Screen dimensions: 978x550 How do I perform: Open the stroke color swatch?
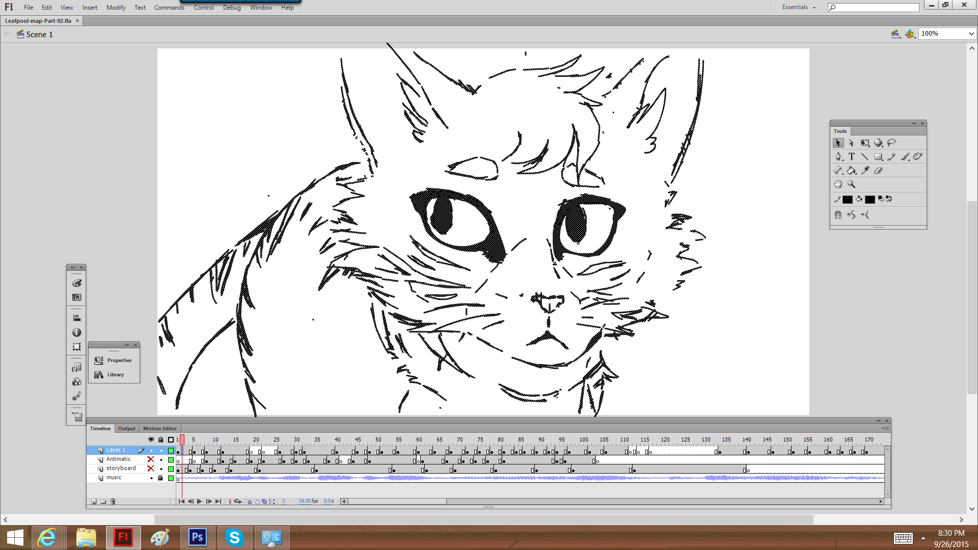(848, 200)
